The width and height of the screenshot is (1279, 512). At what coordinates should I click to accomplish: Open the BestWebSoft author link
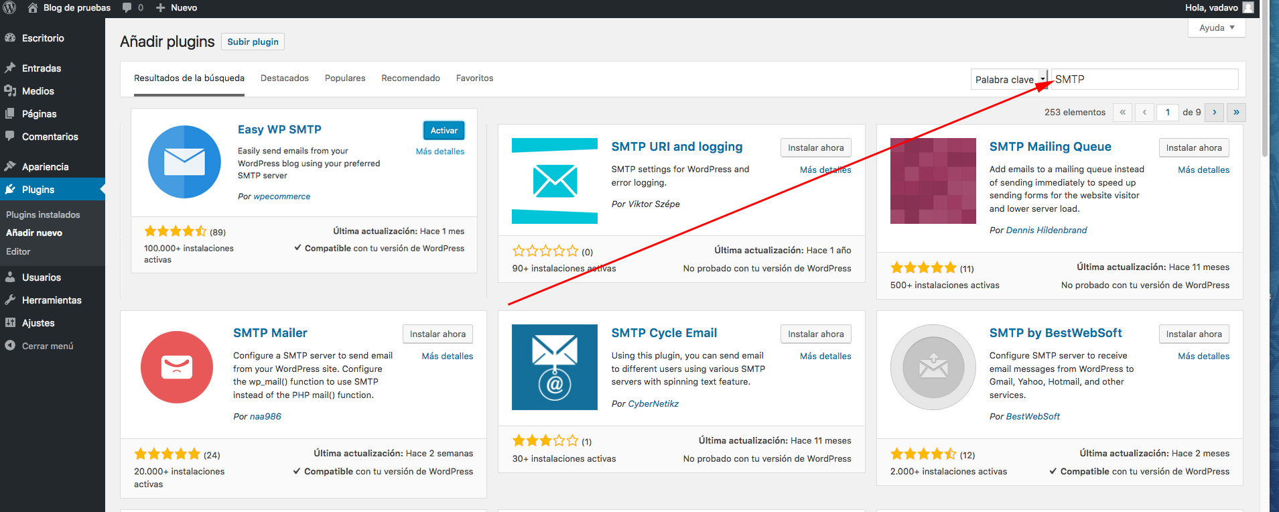pyautogui.click(x=1033, y=417)
